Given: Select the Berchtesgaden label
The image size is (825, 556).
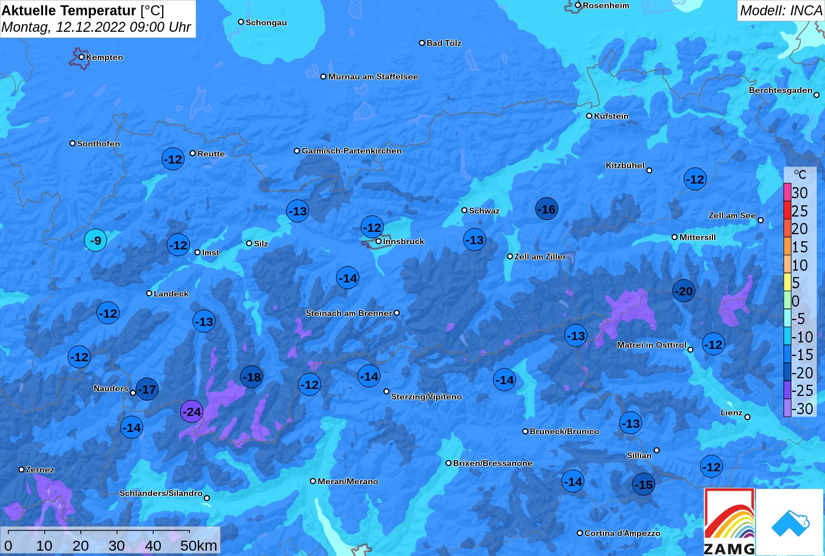Looking at the screenshot, I should pyautogui.click(x=781, y=90).
